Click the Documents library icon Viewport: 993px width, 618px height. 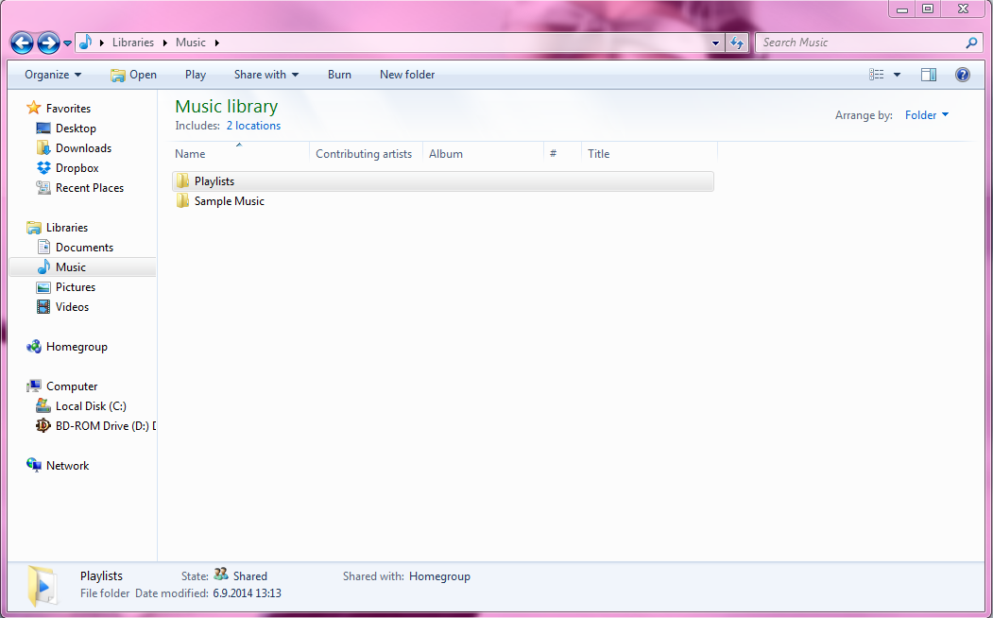coord(43,247)
